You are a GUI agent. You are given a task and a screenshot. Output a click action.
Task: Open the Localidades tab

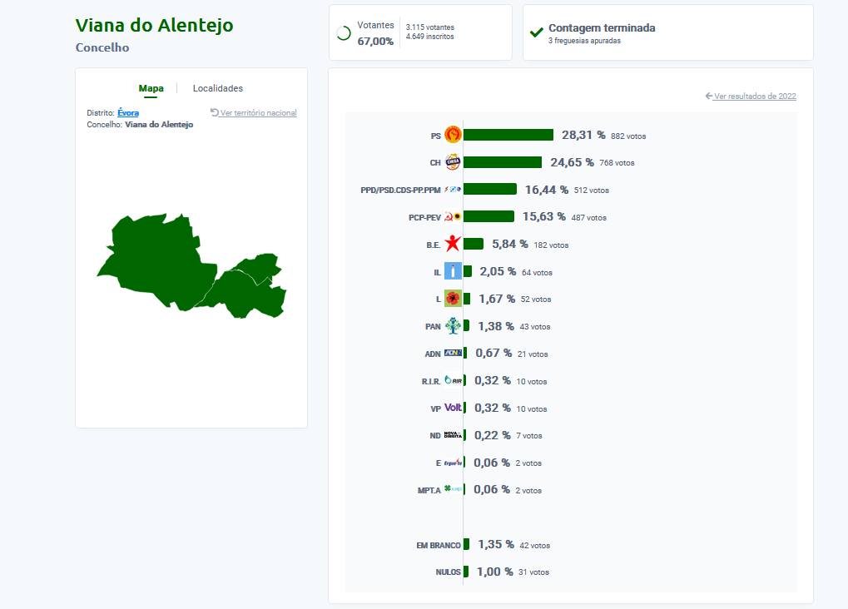218,88
